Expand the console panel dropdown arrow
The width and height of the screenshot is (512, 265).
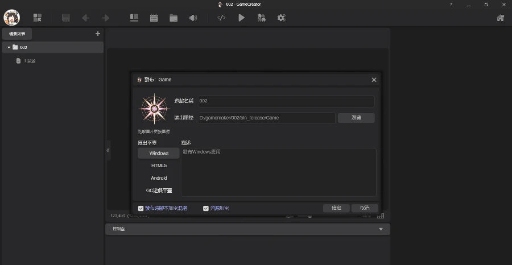(381, 229)
